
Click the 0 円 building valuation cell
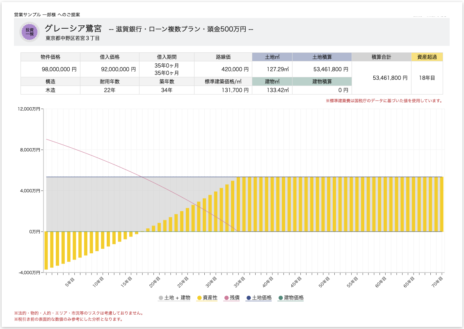(x=322, y=90)
